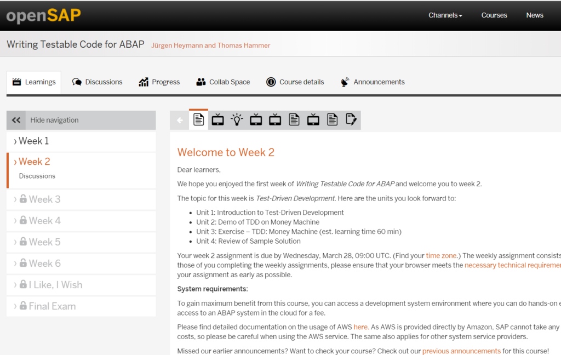Click Unit 1: Introduction to Test-Driven Development

click(270, 213)
